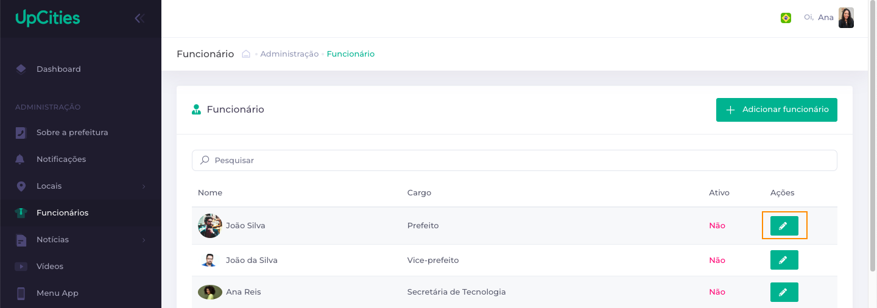The image size is (877, 308).
Task: Click the home icon in the breadcrumb
Action: [x=246, y=54]
